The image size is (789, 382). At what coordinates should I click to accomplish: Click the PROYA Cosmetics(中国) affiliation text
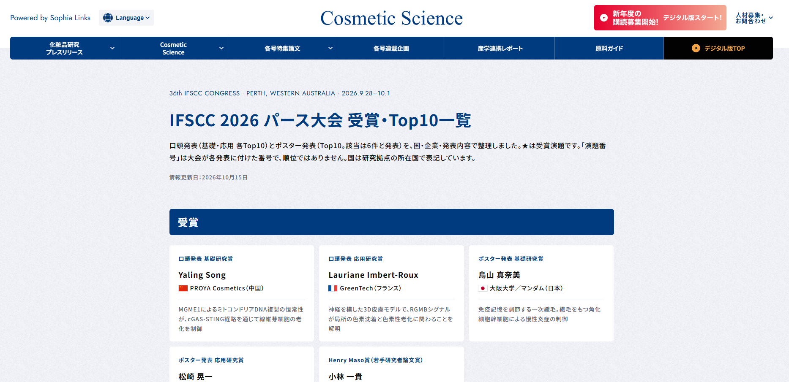point(227,288)
